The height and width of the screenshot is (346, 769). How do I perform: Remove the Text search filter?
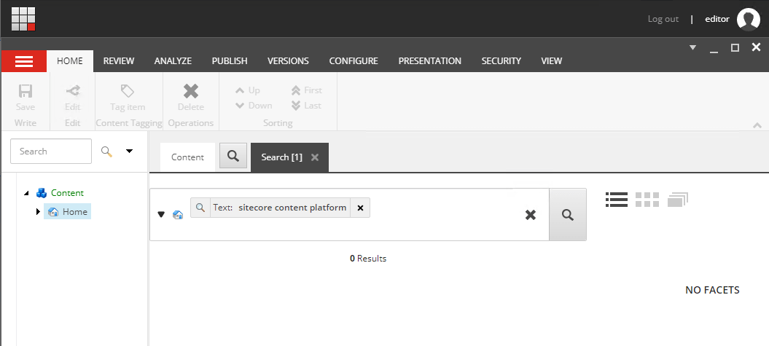pyautogui.click(x=360, y=208)
